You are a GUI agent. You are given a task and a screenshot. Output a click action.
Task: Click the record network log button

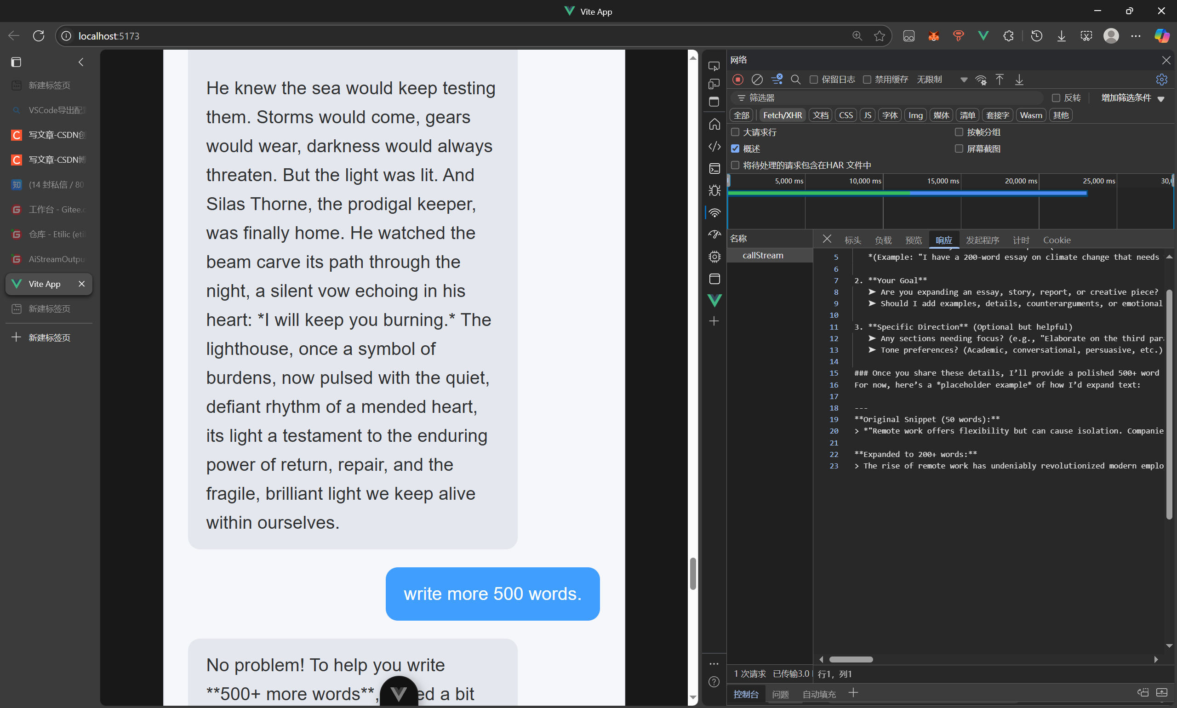coord(737,79)
